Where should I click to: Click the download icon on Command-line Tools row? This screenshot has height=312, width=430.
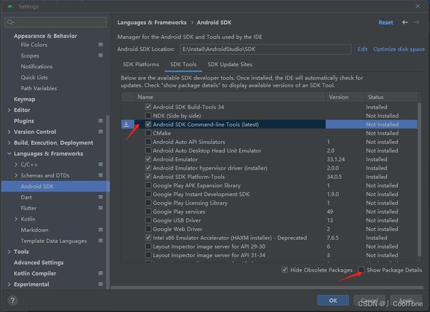pos(126,125)
